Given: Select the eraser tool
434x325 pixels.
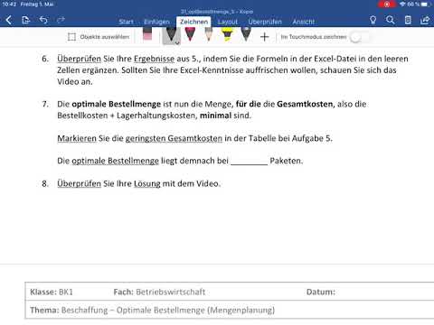Looking at the screenshot, I should (147, 33).
